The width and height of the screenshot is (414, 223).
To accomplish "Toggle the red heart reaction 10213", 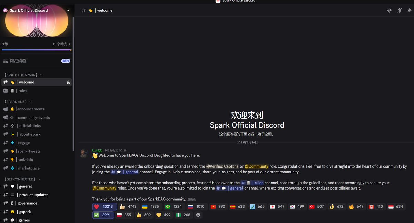I will [105, 207].
